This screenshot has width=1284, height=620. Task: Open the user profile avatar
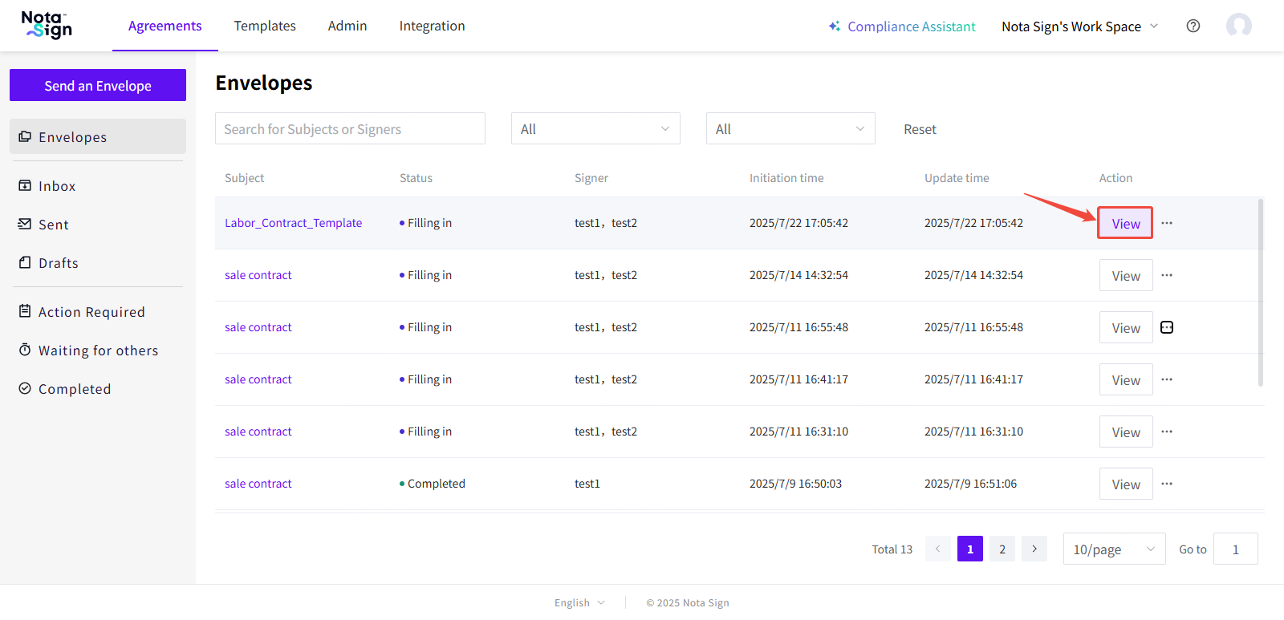1238,26
